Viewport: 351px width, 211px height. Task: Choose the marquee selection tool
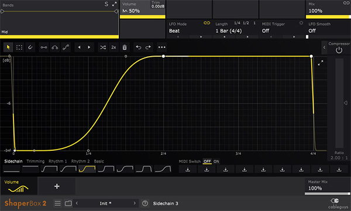(19, 47)
